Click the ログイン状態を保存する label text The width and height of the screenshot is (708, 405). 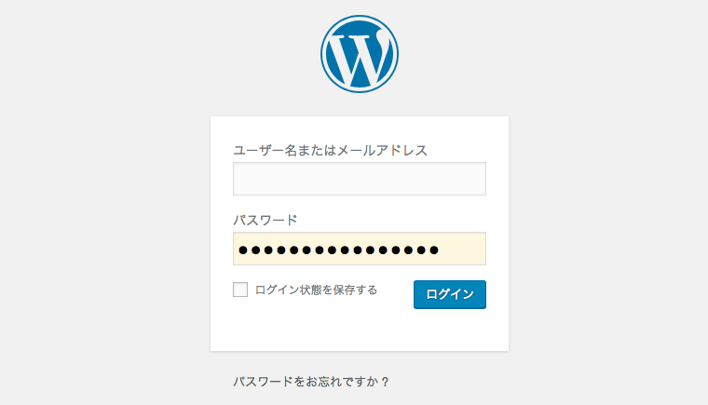[316, 290]
